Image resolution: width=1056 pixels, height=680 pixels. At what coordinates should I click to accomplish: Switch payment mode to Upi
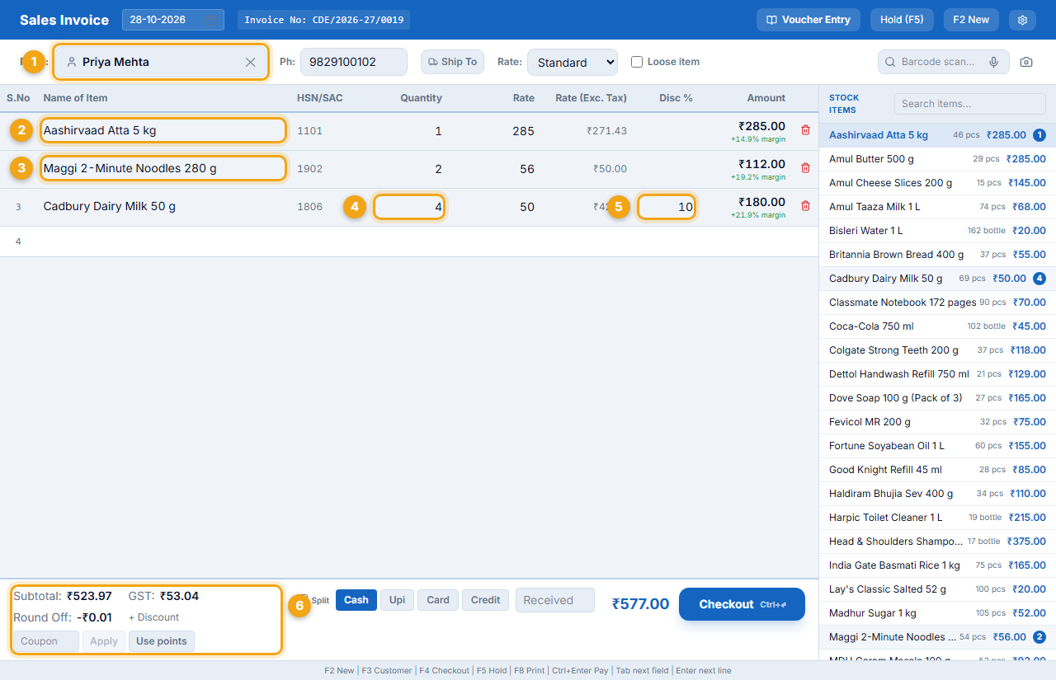[397, 600]
